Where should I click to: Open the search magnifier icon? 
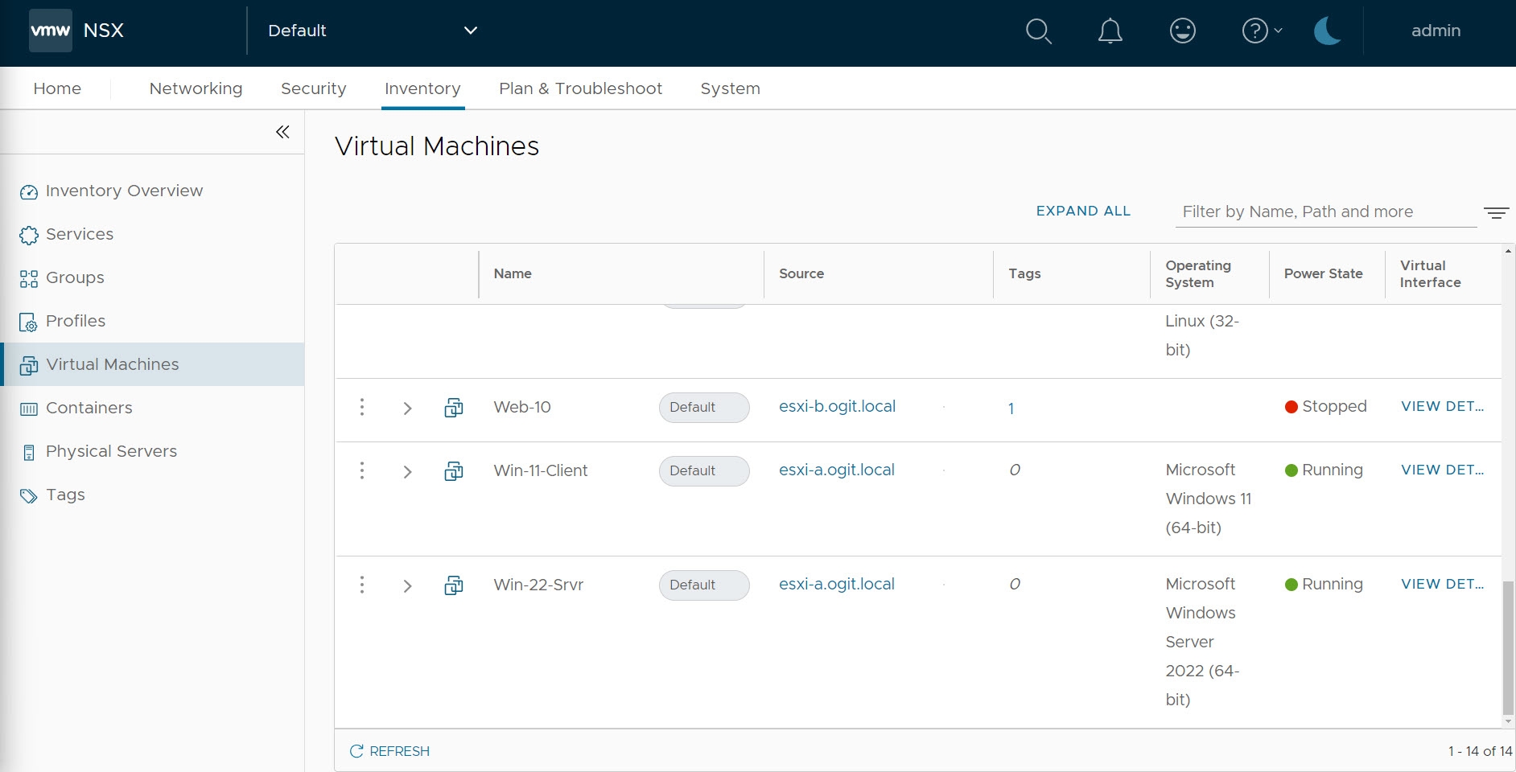pos(1038,31)
